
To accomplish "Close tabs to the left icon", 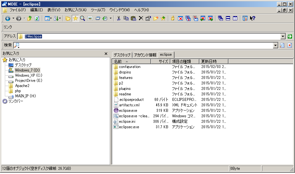I will point(203,18).
